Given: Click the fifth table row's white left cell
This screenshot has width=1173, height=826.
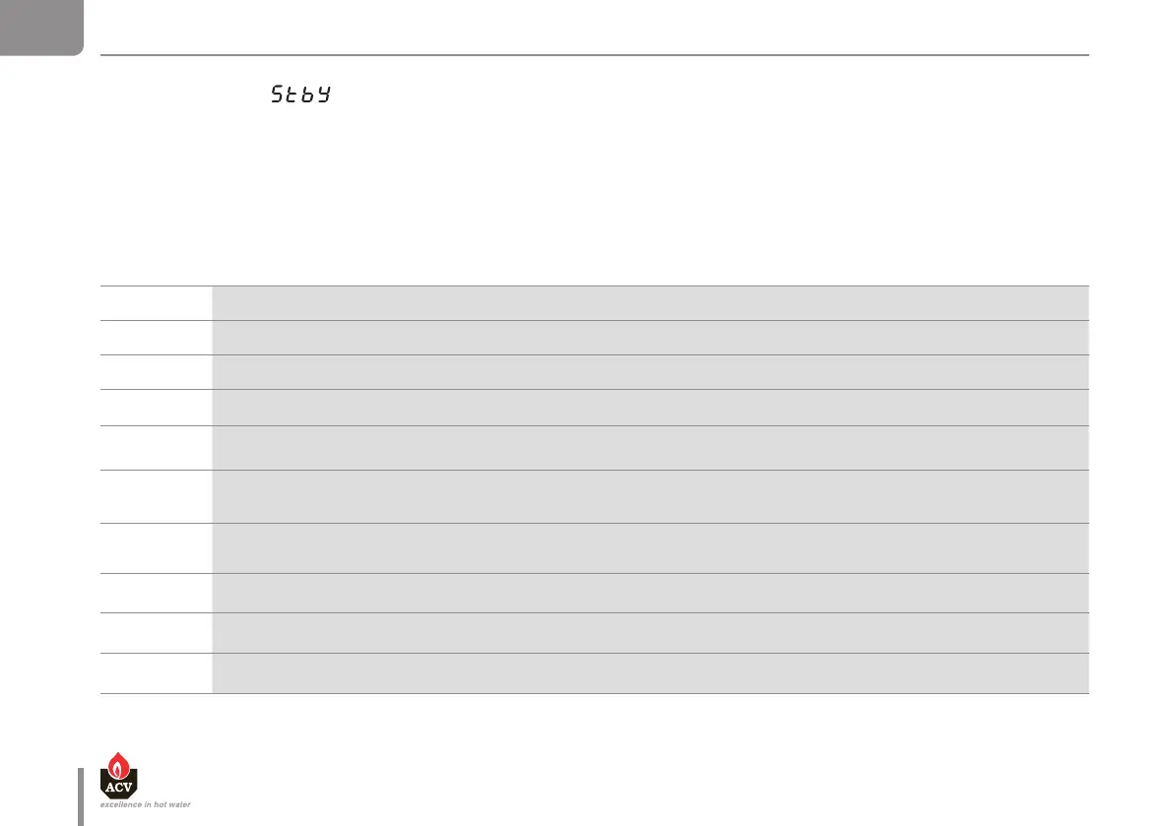Looking at the screenshot, I should point(156,448).
